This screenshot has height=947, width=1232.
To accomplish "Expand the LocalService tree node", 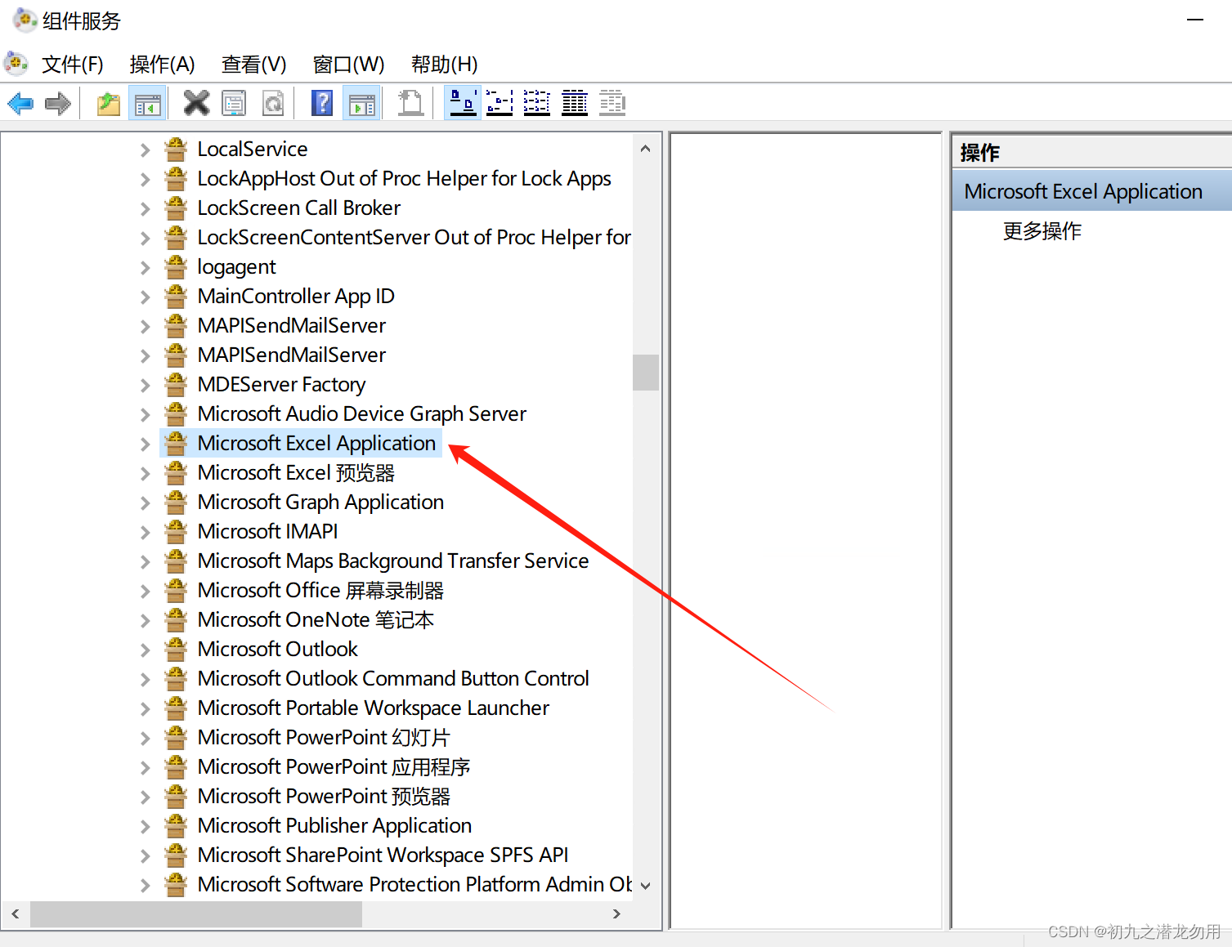I will pyautogui.click(x=145, y=150).
